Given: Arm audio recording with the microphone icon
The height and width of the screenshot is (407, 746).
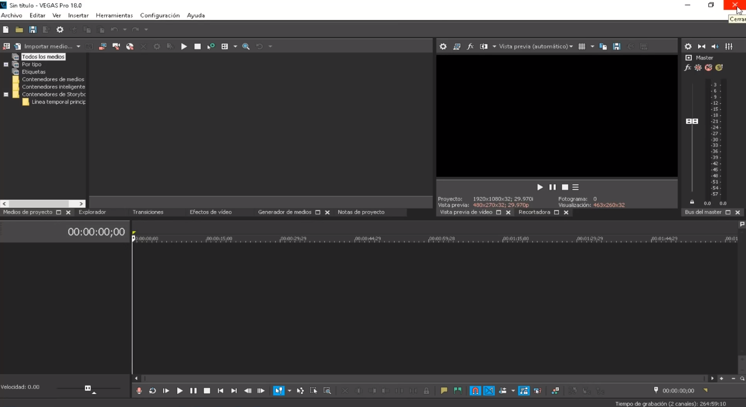Looking at the screenshot, I should click(139, 390).
